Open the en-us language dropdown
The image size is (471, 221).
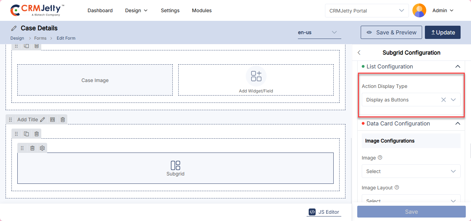coord(319,32)
